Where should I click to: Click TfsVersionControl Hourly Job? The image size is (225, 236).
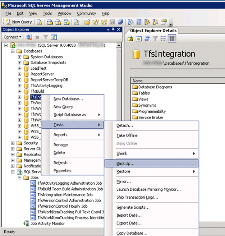coord(63,206)
